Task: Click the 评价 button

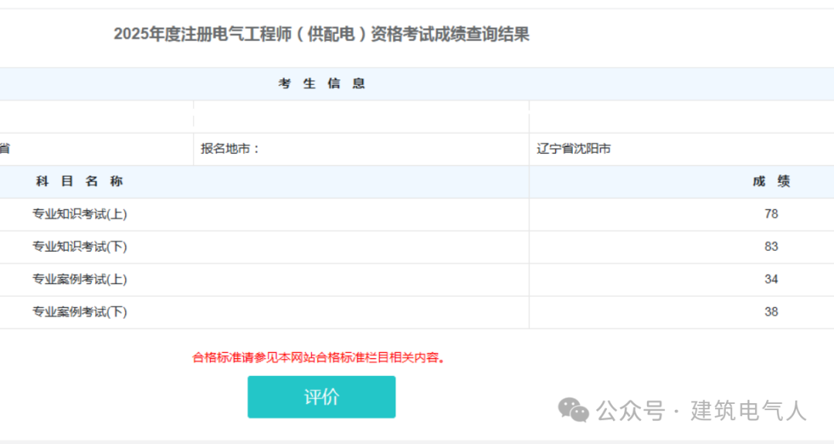Action: click(x=321, y=397)
